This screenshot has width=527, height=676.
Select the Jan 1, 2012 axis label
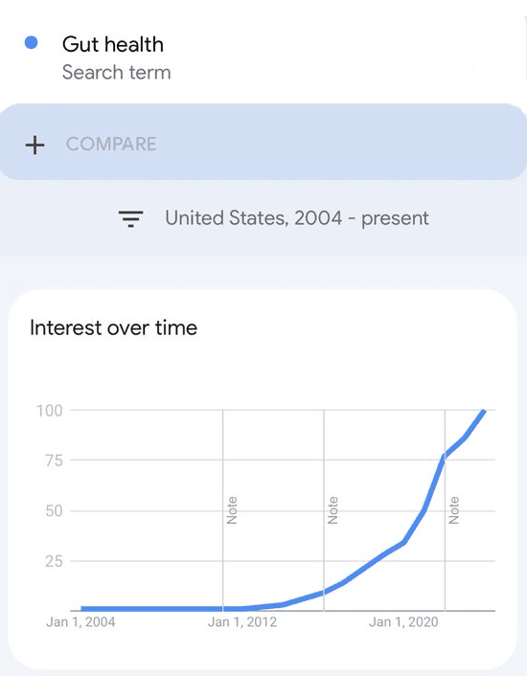point(241,622)
